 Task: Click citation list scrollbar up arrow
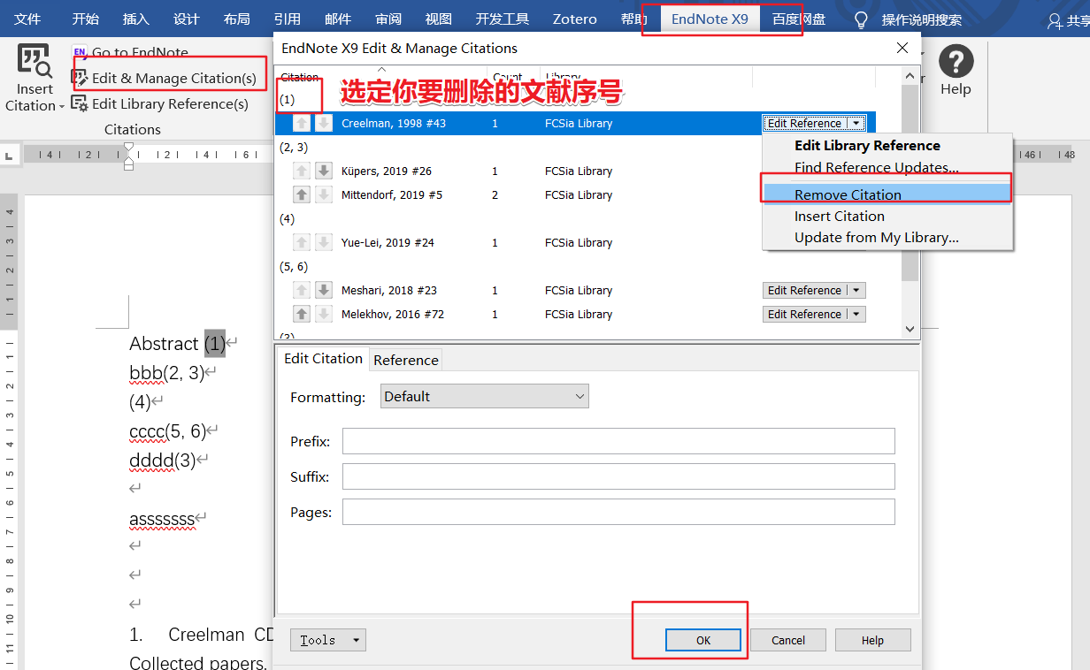(x=910, y=77)
